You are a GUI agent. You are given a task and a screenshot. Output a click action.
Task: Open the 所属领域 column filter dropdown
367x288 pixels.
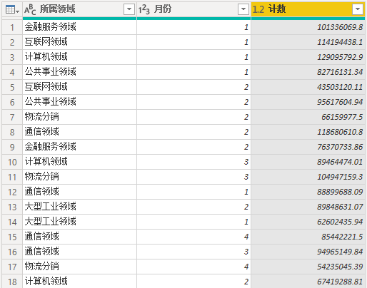click(129, 9)
